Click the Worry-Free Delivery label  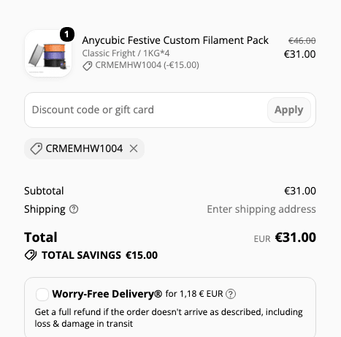107,294
